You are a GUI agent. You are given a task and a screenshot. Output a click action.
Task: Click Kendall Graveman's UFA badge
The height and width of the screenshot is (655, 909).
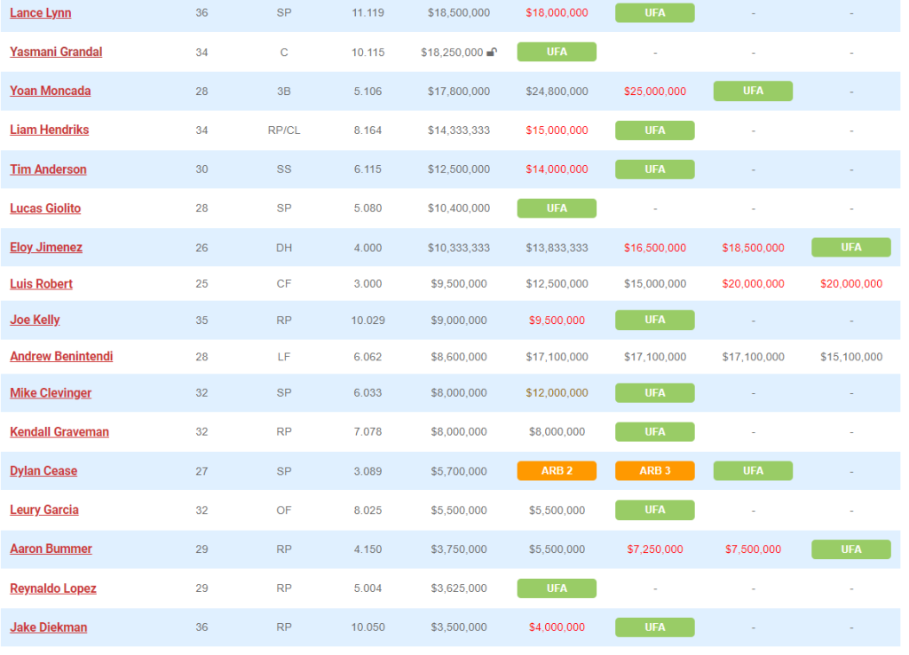(x=655, y=432)
